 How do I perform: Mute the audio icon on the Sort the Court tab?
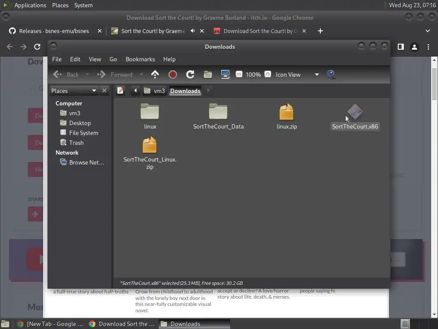192,31
